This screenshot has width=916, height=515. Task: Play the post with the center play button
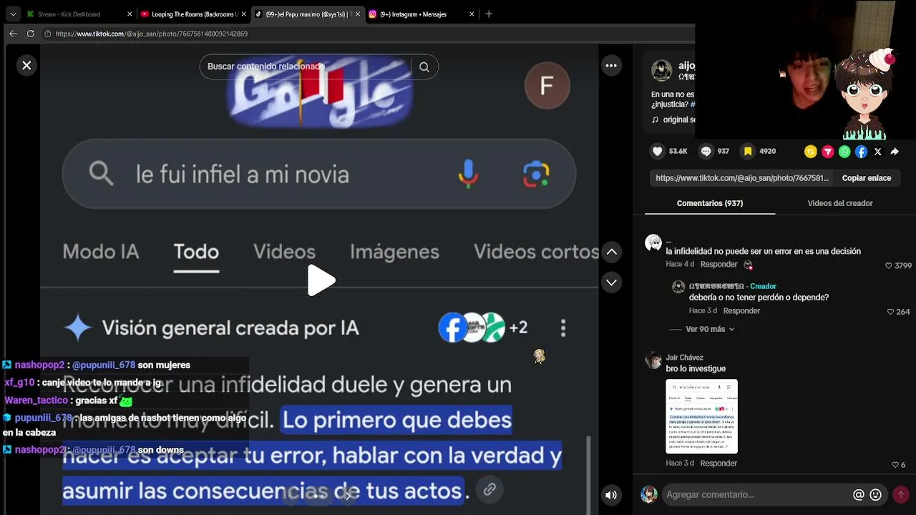pos(321,280)
